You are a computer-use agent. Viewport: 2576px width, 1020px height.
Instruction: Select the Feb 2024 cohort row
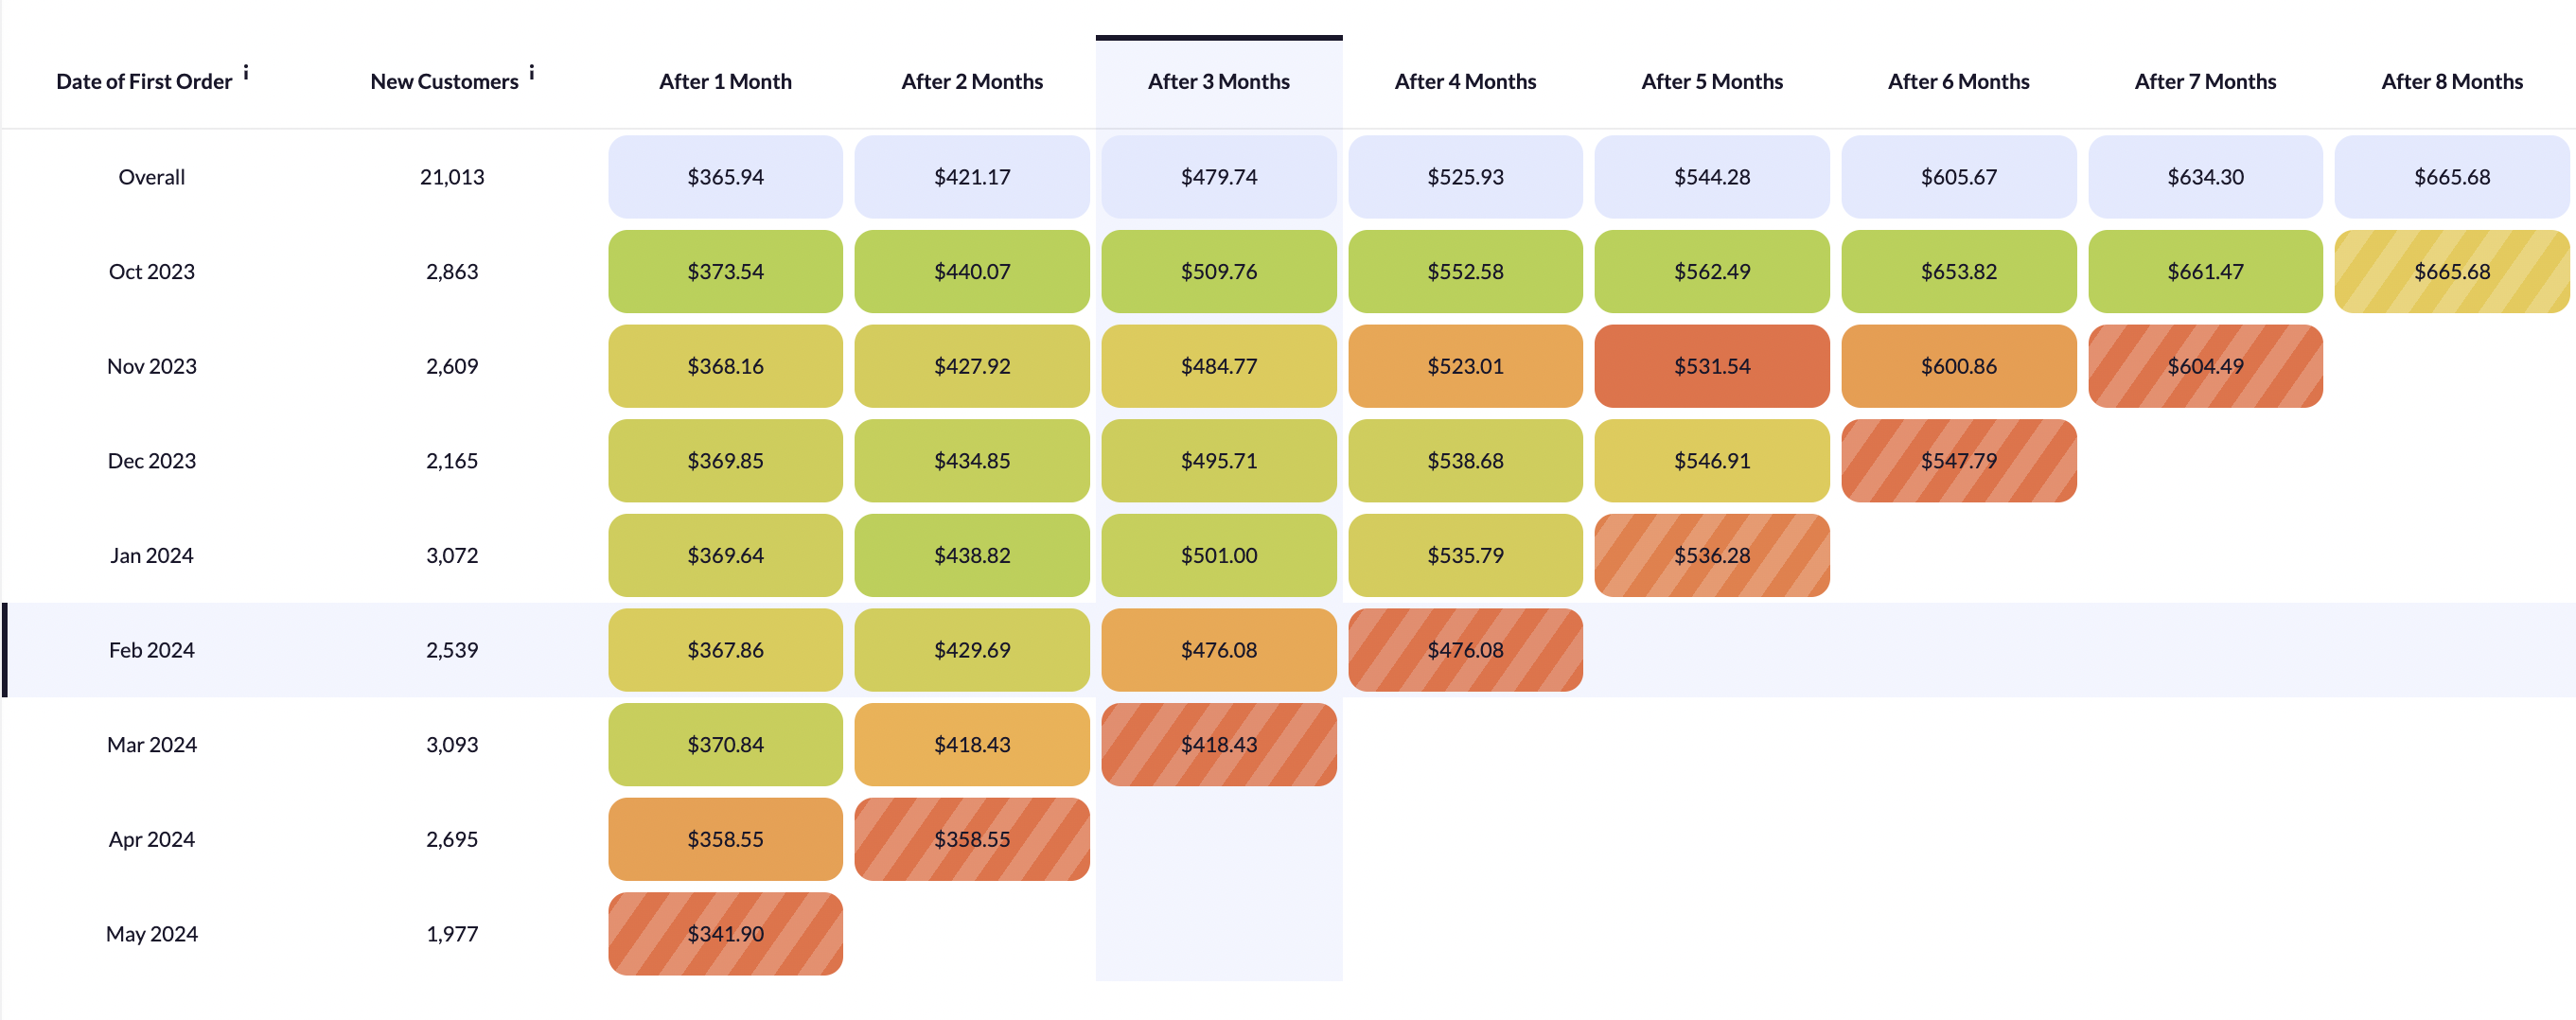point(1288,650)
